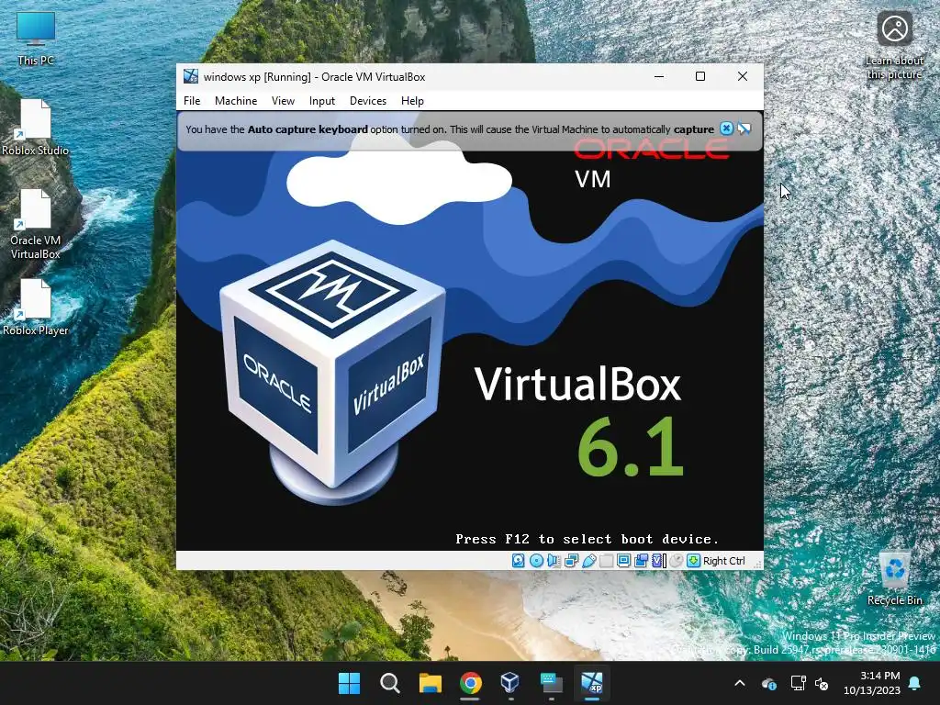Click the shared folders status icon
The height and width of the screenshot is (705, 940).
(x=606, y=561)
